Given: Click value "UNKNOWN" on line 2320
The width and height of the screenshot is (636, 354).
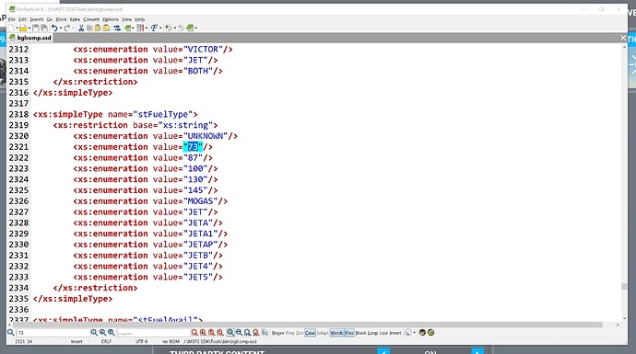Looking at the screenshot, I should [206, 136].
